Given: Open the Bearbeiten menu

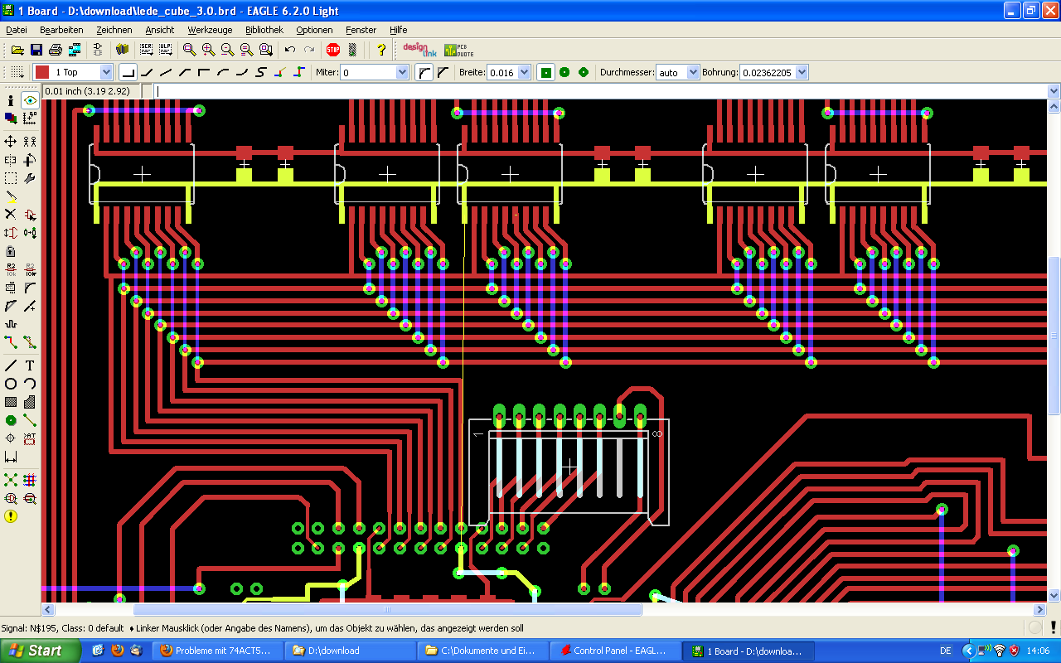Looking at the screenshot, I should tap(61, 30).
